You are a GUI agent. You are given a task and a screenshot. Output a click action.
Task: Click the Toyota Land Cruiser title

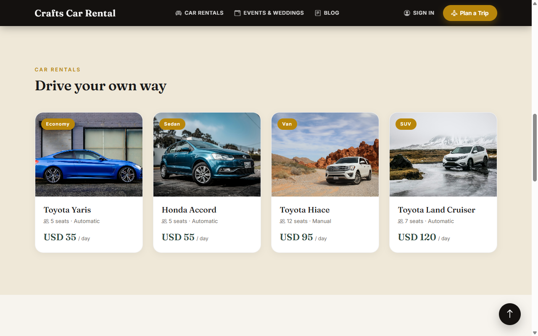pos(437,210)
